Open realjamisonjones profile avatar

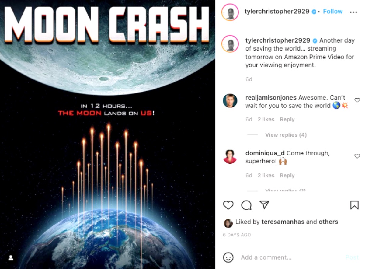[x=230, y=101]
